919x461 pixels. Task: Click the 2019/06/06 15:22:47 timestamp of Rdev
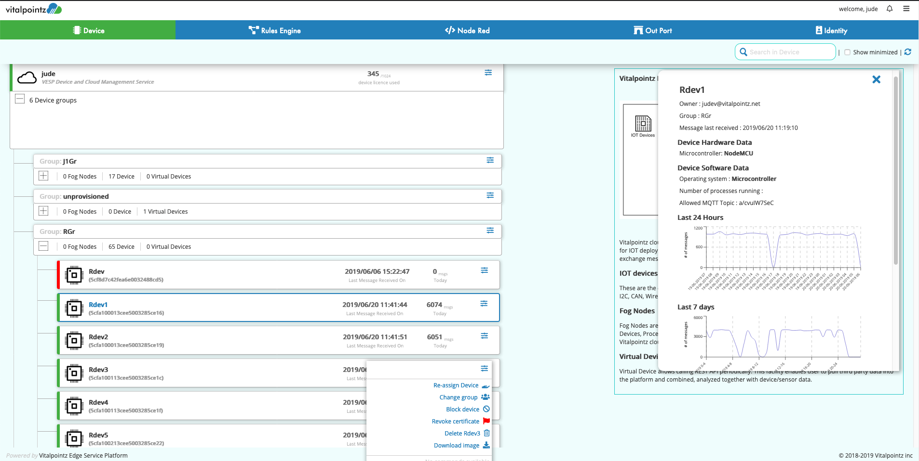coord(377,271)
